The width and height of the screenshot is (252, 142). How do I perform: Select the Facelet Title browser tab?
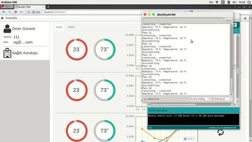pyautogui.click(x=30, y=7)
